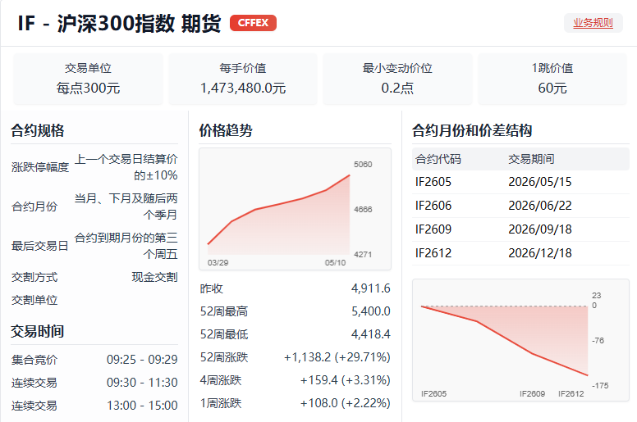Select the 交易单位 每点300元 card

click(x=88, y=79)
